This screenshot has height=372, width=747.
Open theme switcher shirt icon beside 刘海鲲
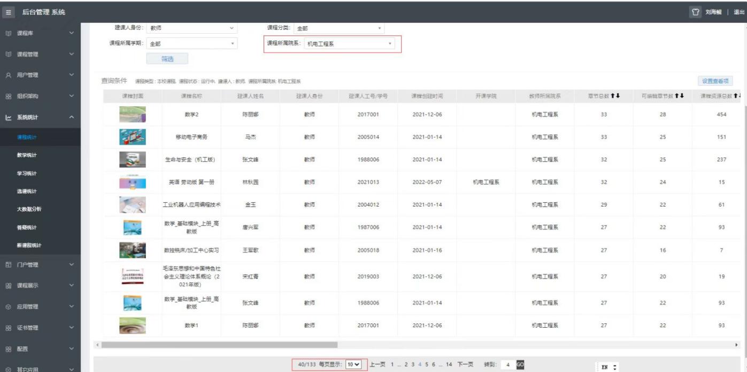pos(696,12)
